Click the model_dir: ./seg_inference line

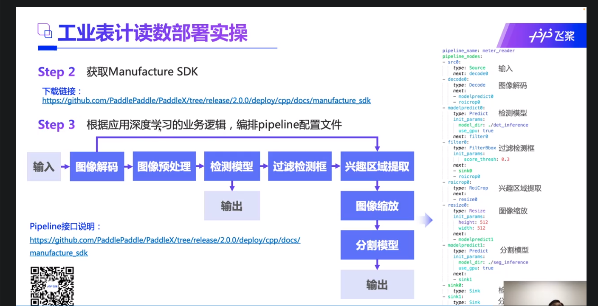(x=494, y=262)
